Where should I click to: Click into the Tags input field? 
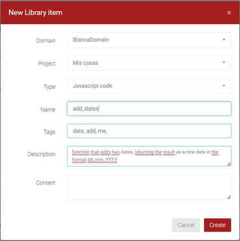[x=149, y=131]
